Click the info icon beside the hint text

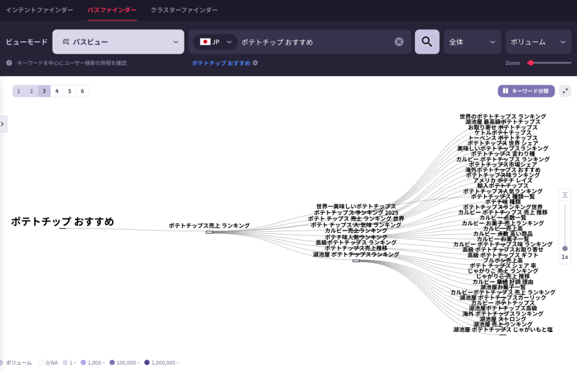click(x=9, y=63)
